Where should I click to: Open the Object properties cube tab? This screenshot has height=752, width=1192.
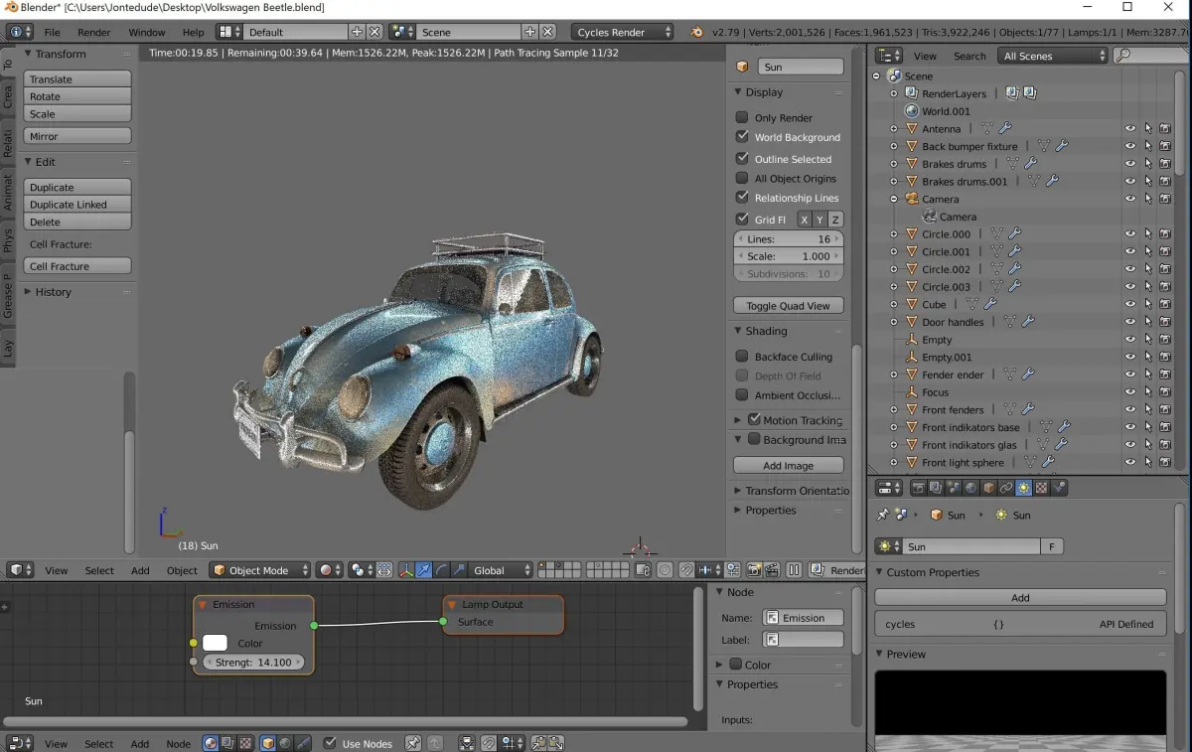989,488
